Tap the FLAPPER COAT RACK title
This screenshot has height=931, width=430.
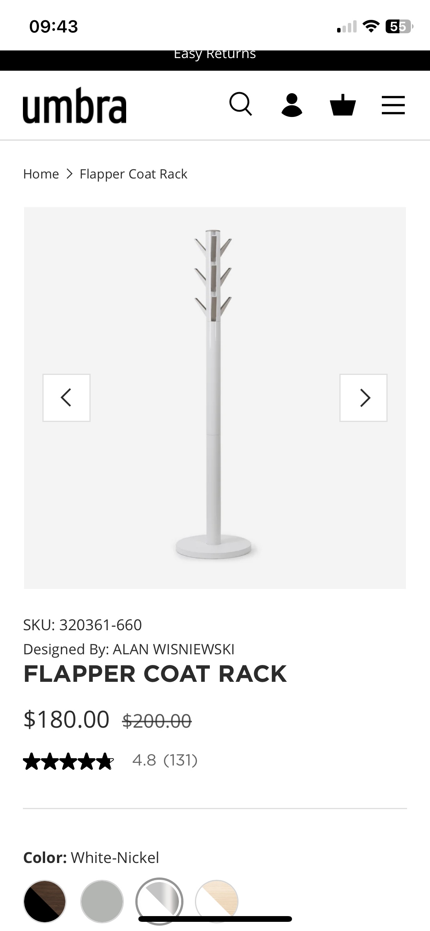155,674
